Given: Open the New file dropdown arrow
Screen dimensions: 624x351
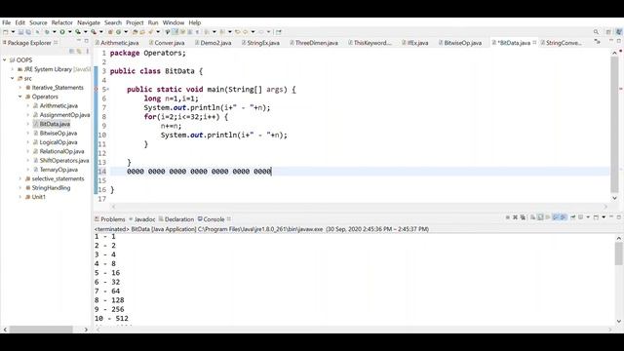Looking at the screenshot, I should 13,32.
